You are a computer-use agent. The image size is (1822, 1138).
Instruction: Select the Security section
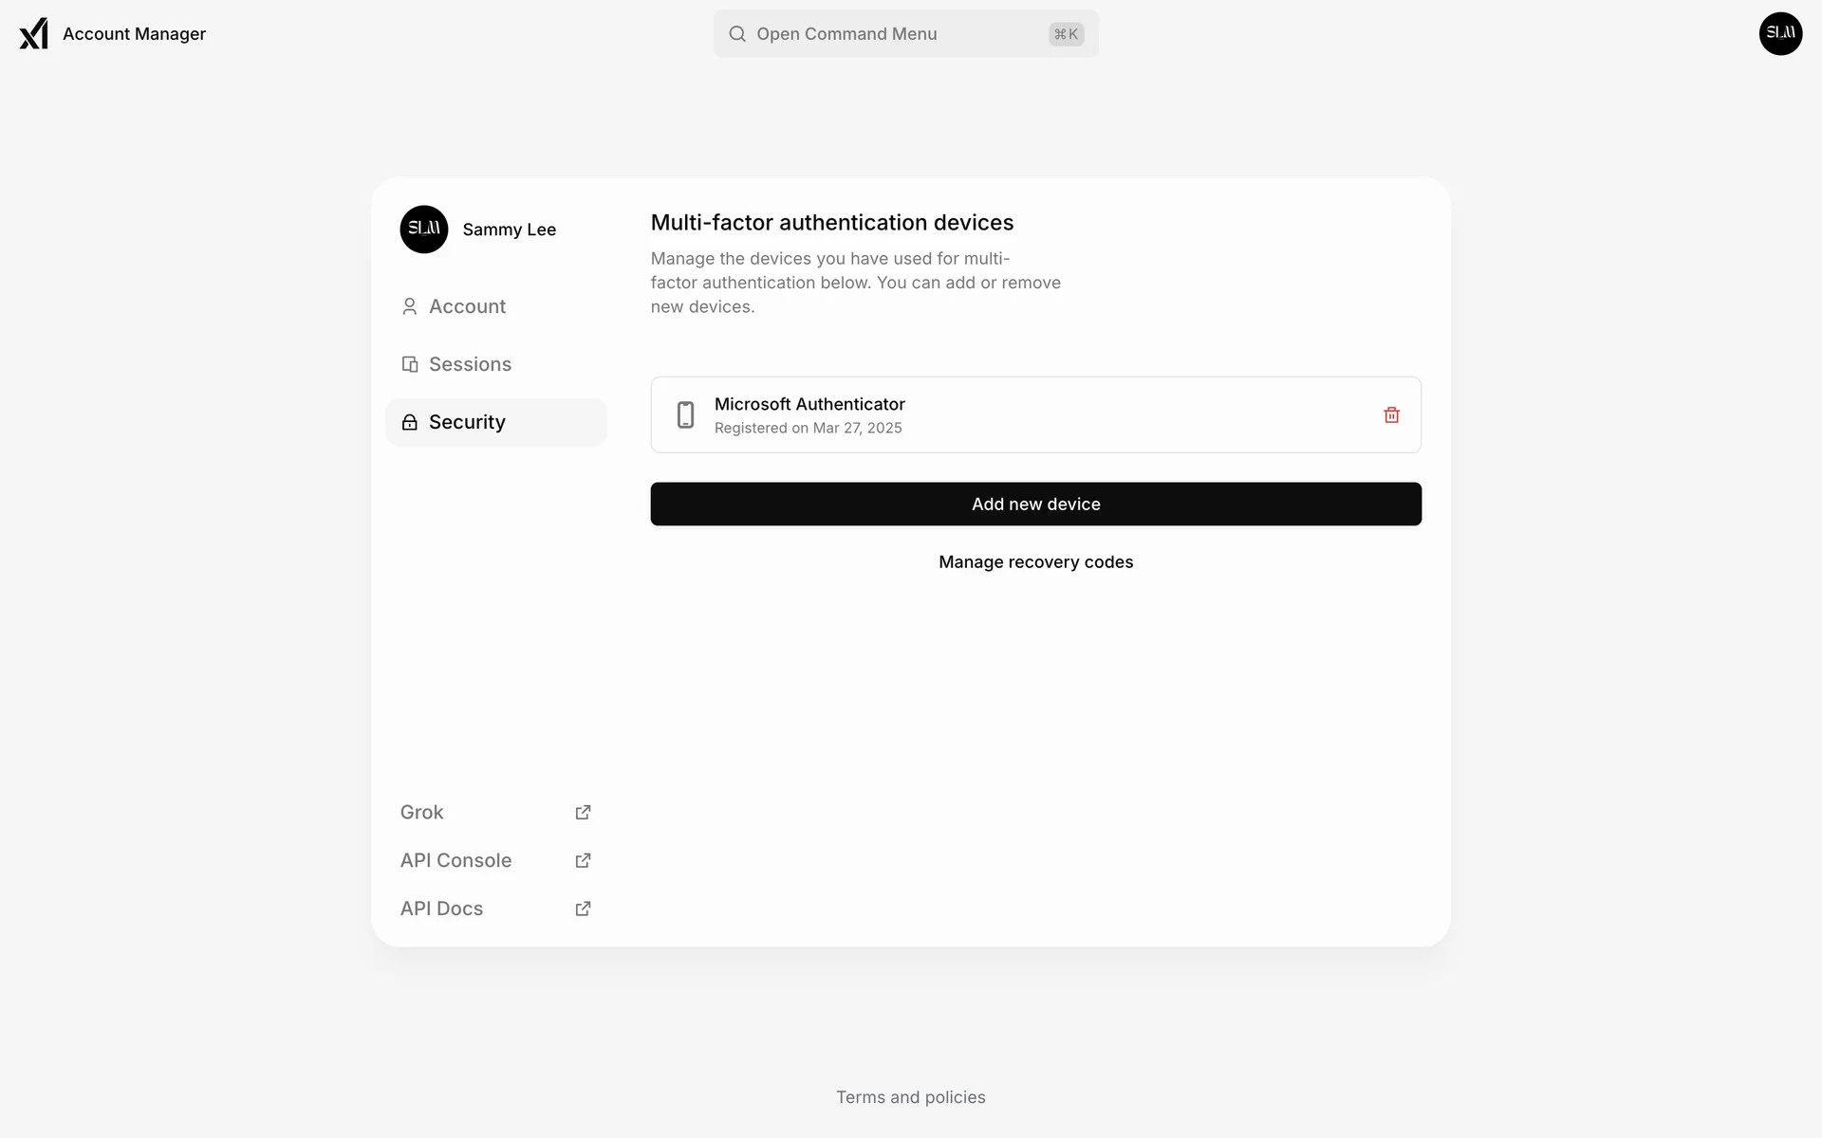(x=467, y=423)
